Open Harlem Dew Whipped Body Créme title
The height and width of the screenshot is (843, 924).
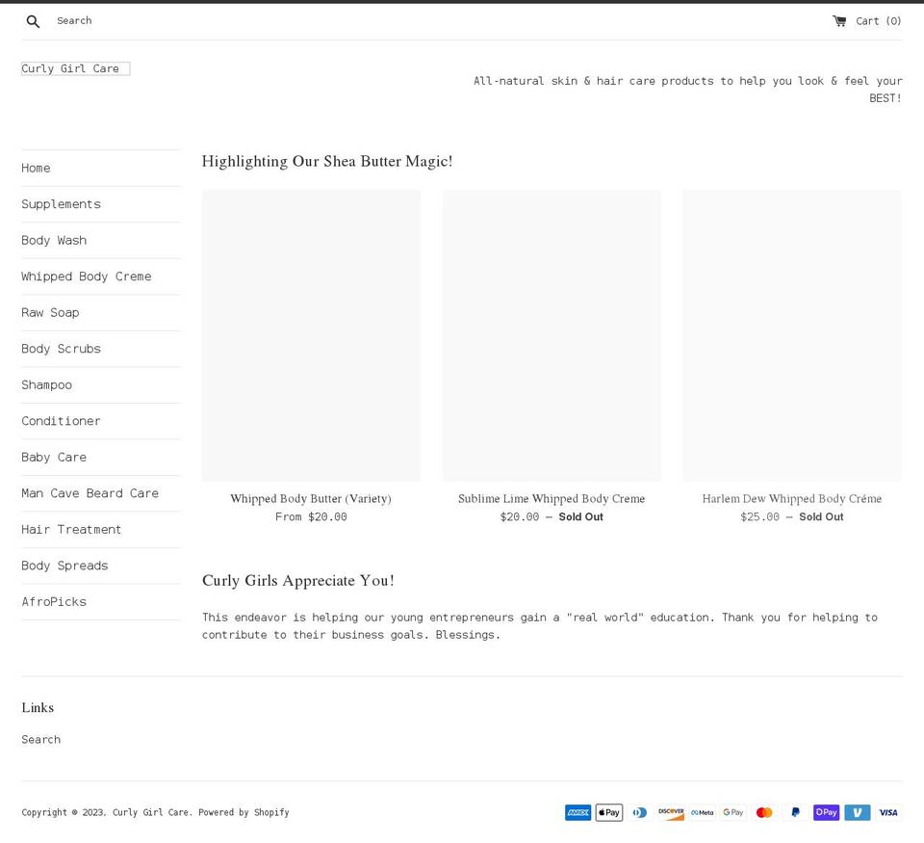coord(792,498)
